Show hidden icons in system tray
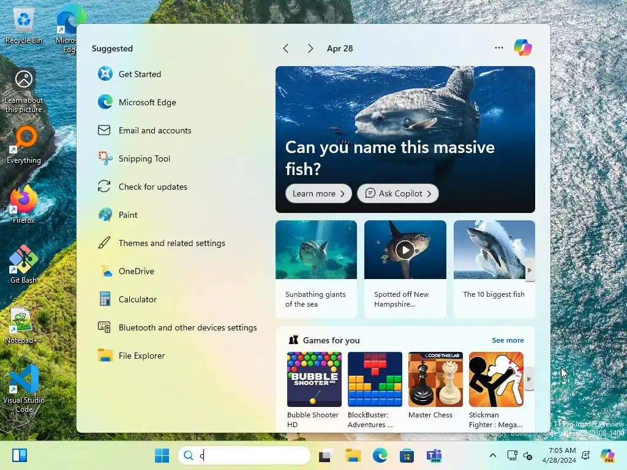 pyautogui.click(x=493, y=455)
